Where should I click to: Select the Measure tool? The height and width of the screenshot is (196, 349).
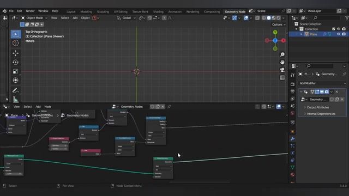(x=16, y=99)
